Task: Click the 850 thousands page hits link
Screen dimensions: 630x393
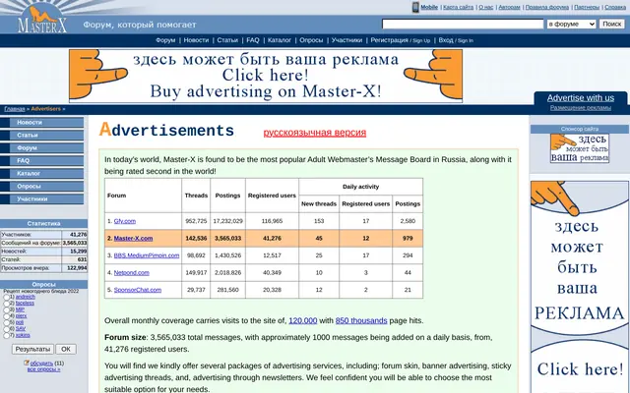Action: tap(361, 321)
